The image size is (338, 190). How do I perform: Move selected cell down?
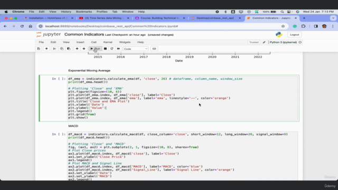pyautogui.click(x=84, y=49)
